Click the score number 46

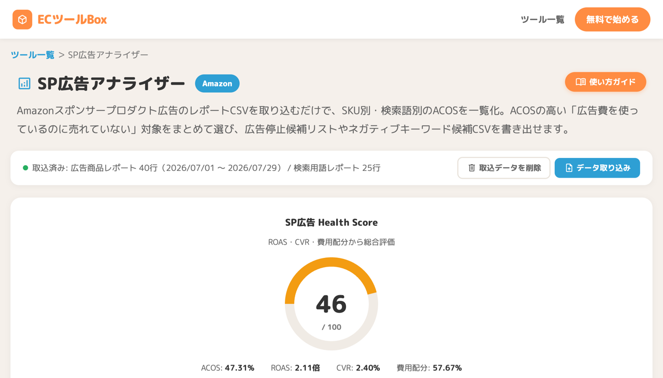[331, 303]
